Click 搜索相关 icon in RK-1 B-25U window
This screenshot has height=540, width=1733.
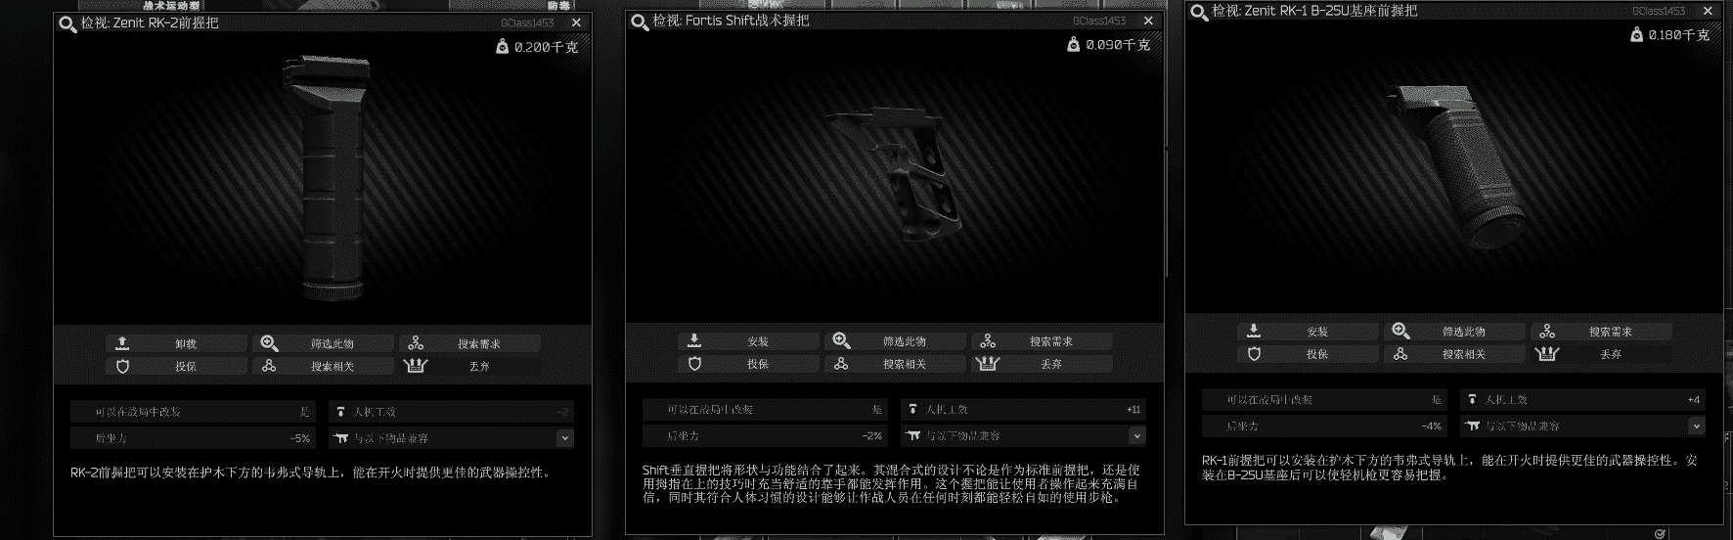coord(1400,353)
